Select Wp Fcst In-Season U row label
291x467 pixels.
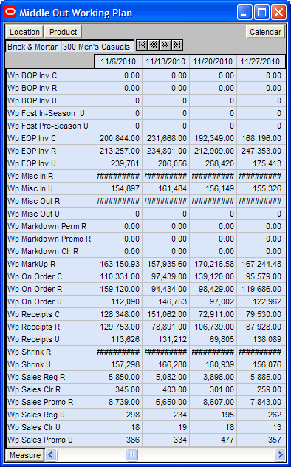50,113
